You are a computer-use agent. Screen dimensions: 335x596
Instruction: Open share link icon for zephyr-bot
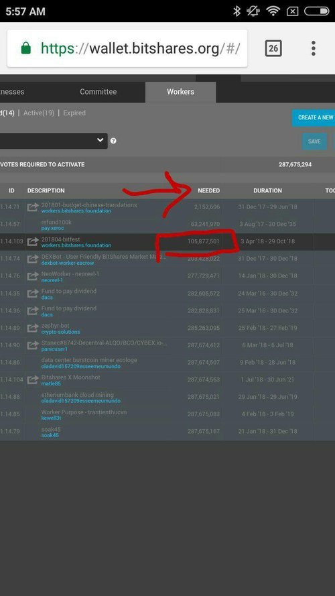pyautogui.click(x=33, y=328)
